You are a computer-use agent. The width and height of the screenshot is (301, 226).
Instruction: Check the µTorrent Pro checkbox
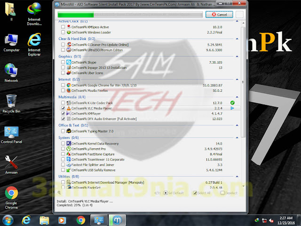(x=63, y=149)
